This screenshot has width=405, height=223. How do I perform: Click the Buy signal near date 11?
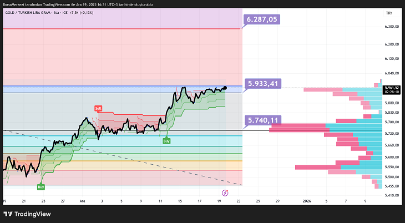coord(166,141)
